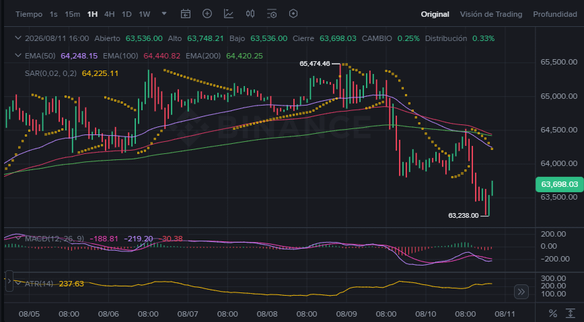This screenshot has width=584, height=322.
Task: Collapse the ATR panel chevron
Action: pyautogui.click(x=18, y=283)
